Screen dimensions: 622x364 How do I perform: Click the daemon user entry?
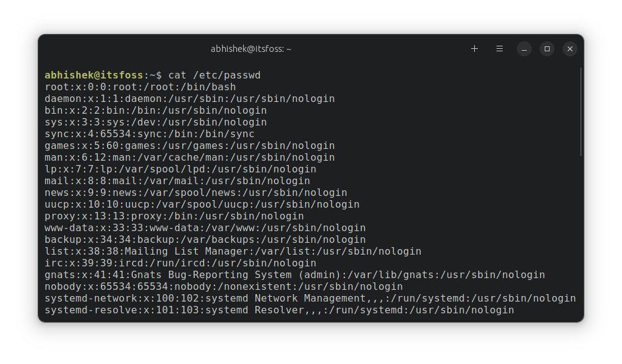tap(189, 98)
